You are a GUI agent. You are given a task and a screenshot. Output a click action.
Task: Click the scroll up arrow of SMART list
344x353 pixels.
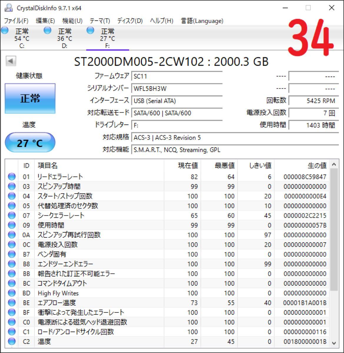point(334,165)
